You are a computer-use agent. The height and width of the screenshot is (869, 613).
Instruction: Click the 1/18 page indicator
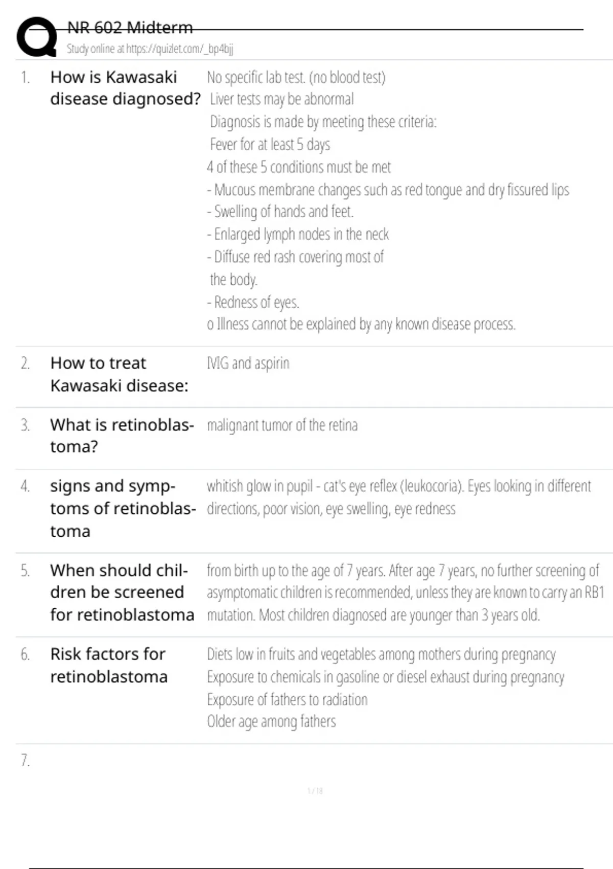(x=315, y=791)
